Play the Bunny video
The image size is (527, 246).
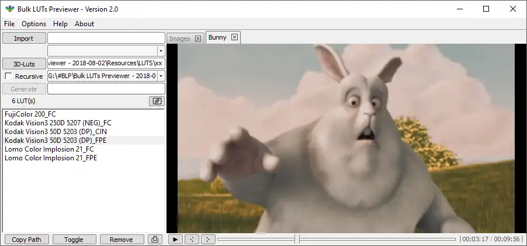tap(175, 240)
